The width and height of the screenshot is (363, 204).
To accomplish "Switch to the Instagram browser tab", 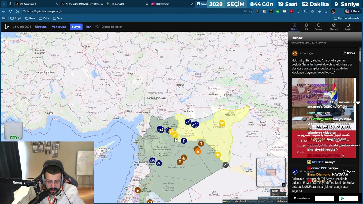I will 172,4.
